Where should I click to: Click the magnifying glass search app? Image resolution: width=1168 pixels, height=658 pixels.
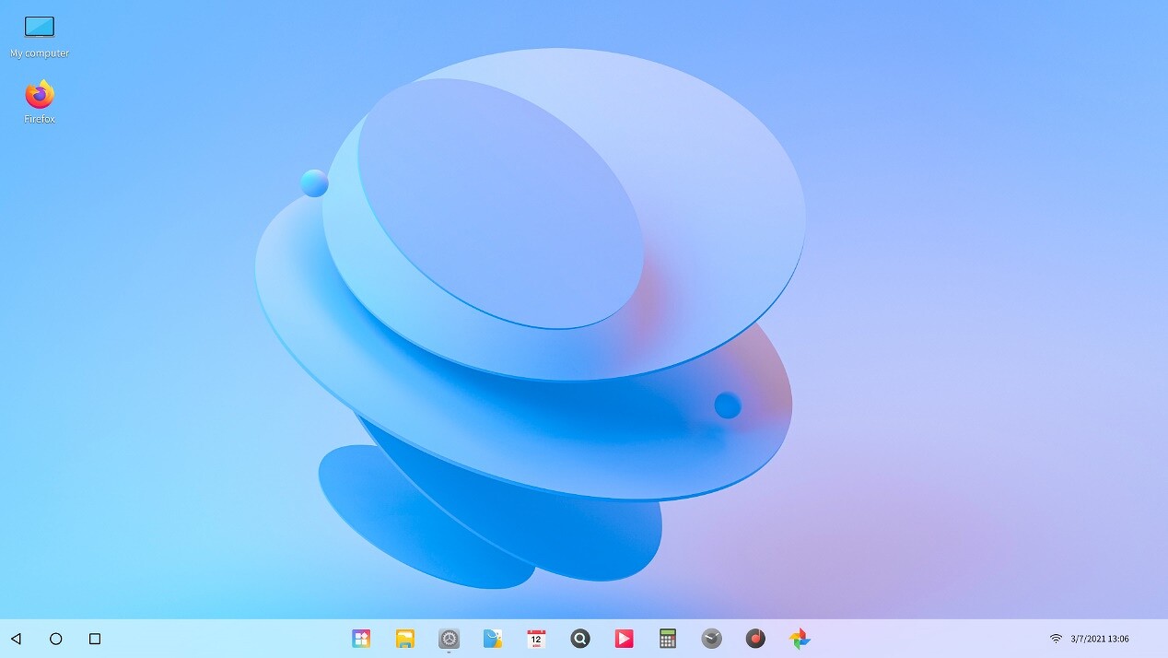pyautogui.click(x=579, y=639)
